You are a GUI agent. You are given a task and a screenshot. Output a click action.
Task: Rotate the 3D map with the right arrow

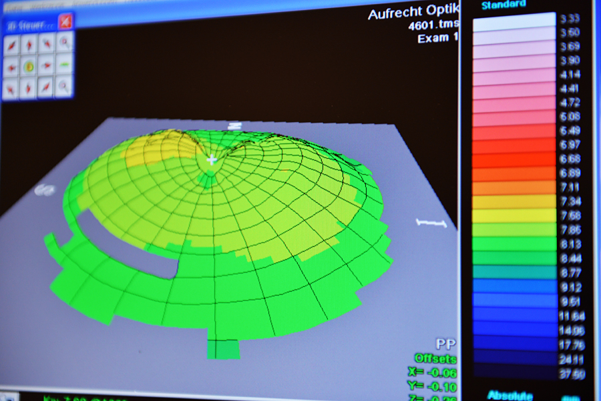pos(47,66)
